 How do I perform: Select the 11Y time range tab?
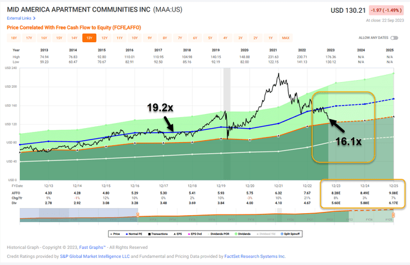(120, 38)
